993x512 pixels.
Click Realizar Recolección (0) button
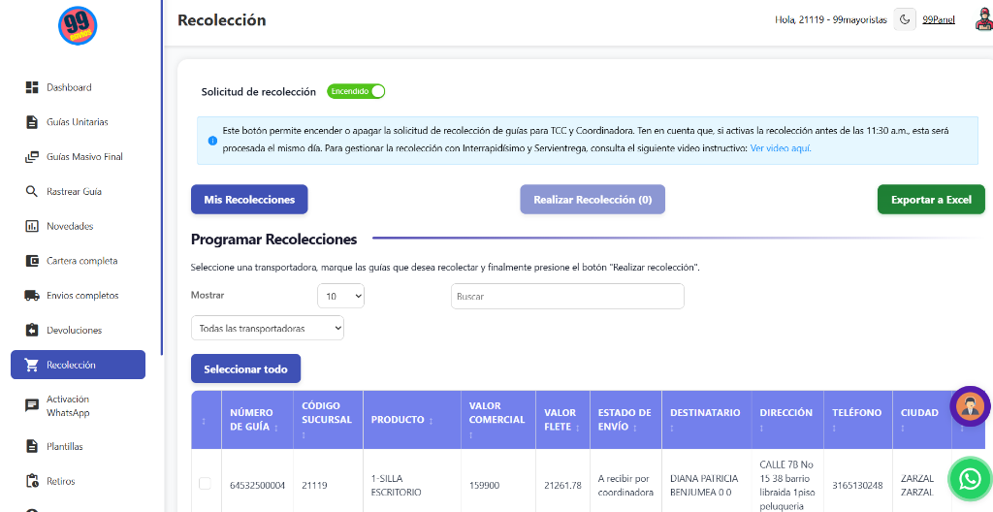593,200
